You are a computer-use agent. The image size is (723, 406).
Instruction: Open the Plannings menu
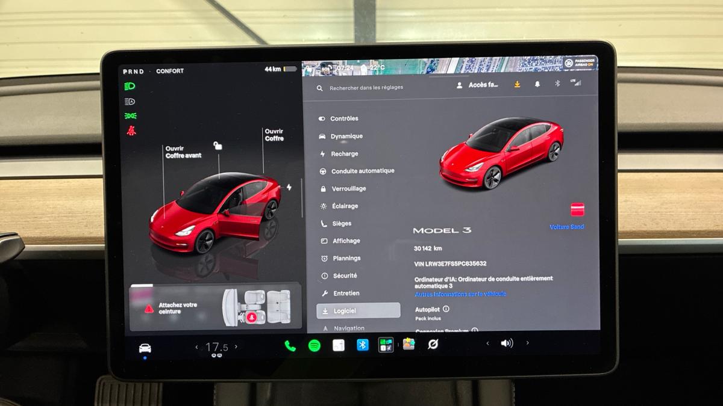[340, 259]
